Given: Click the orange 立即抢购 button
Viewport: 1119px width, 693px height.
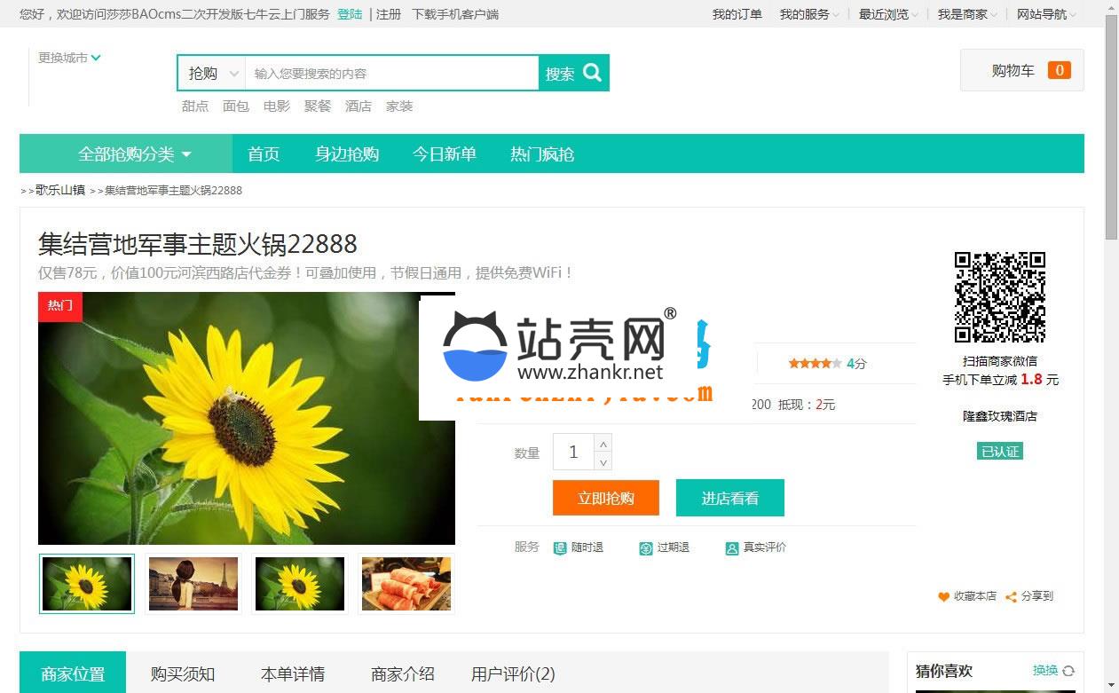Looking at the screenshot, I should pos(606,498).
